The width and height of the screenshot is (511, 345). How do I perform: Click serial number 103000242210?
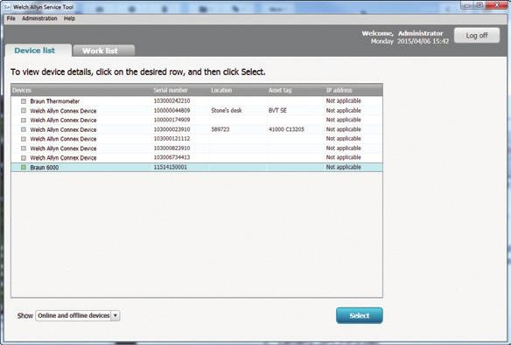pyautogui.click(x=171, y=101)
